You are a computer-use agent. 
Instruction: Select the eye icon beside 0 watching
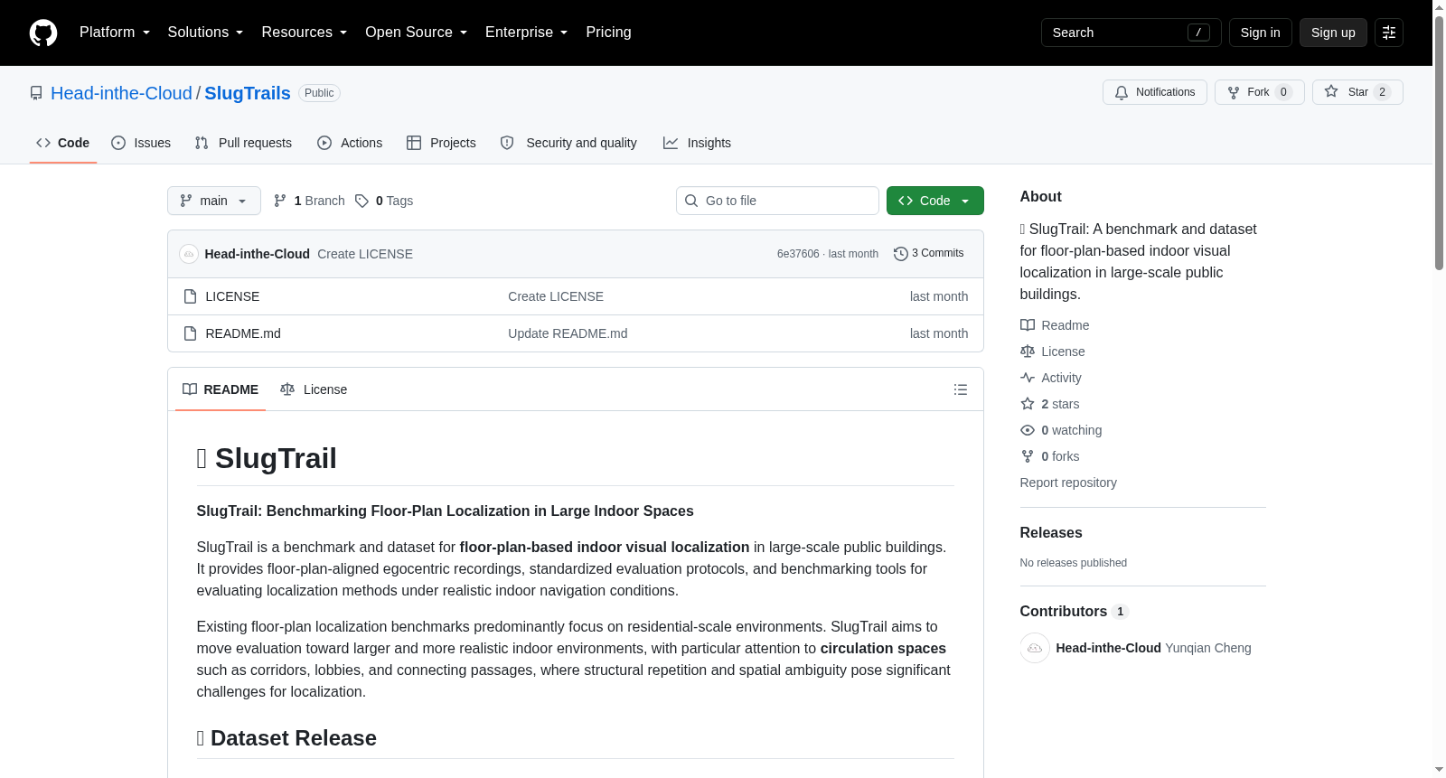pos(1028,430)
